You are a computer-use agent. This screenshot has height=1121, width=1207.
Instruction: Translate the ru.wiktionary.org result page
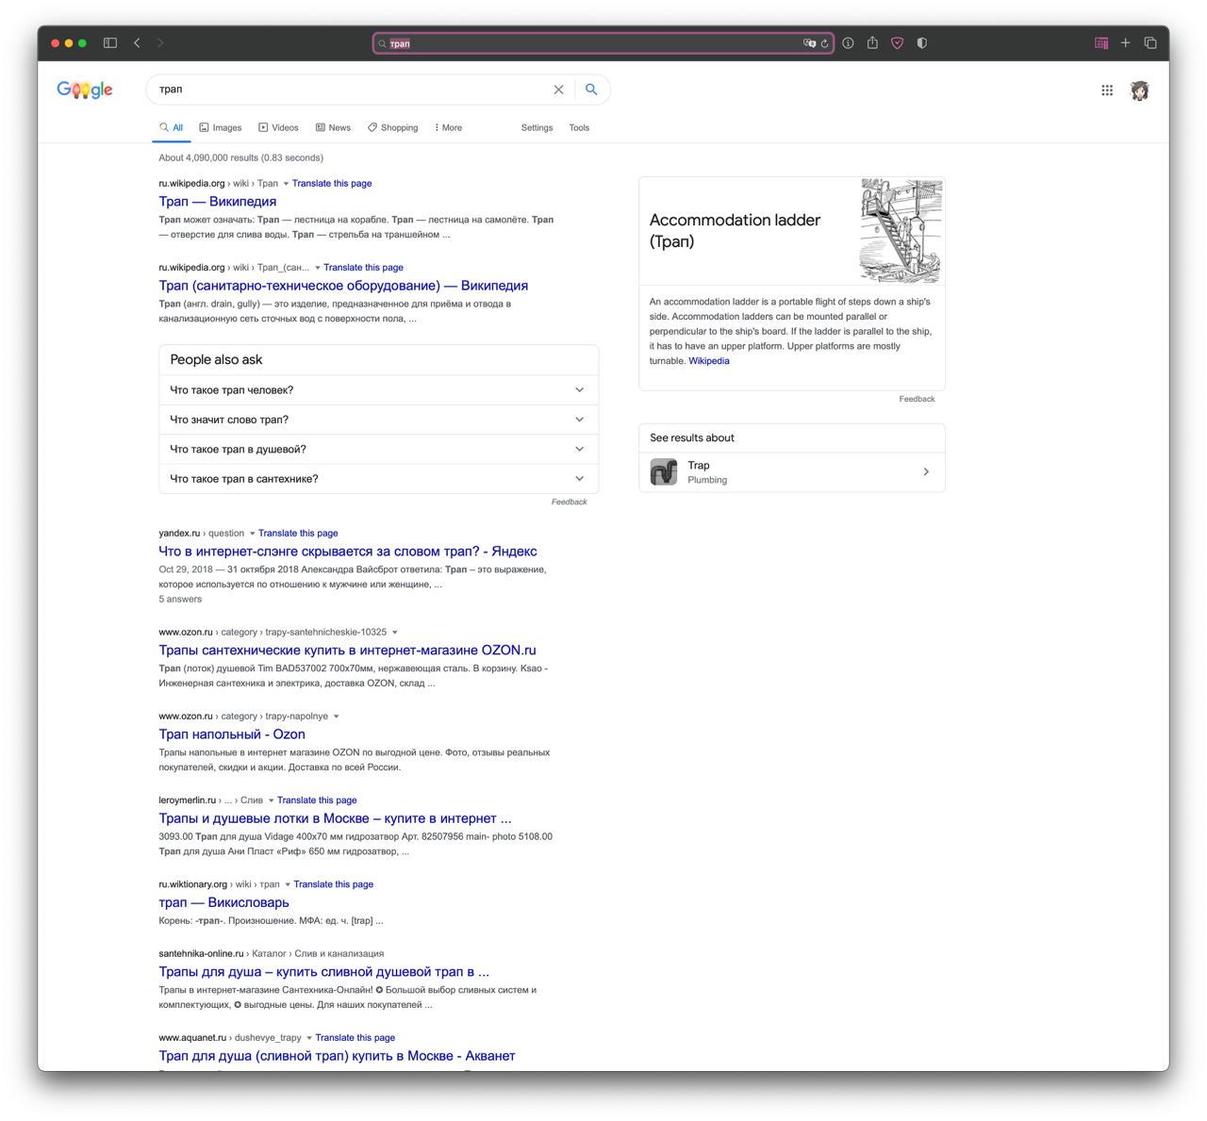point(334,884)
